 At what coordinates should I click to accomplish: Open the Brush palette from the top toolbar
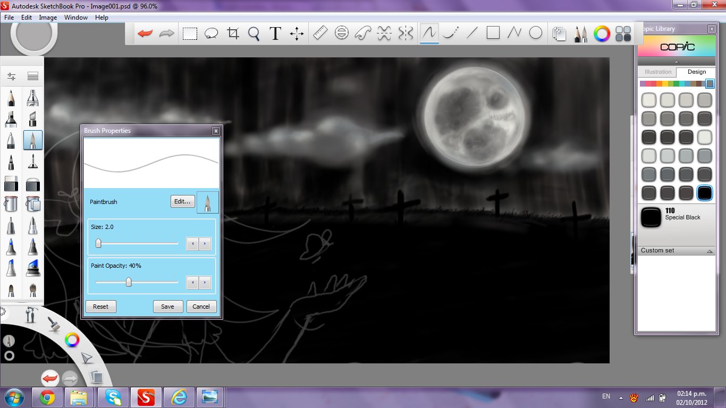point(580,33)
